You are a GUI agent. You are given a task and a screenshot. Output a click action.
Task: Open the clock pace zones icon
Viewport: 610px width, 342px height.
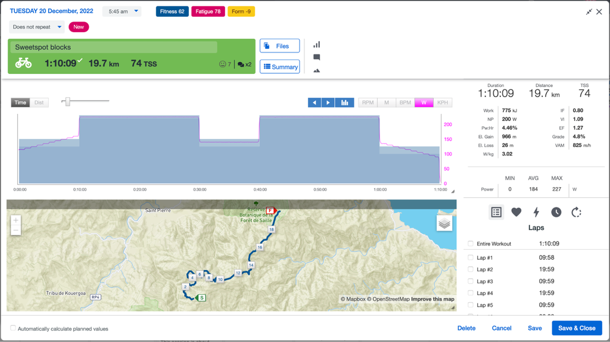point(556,212)
